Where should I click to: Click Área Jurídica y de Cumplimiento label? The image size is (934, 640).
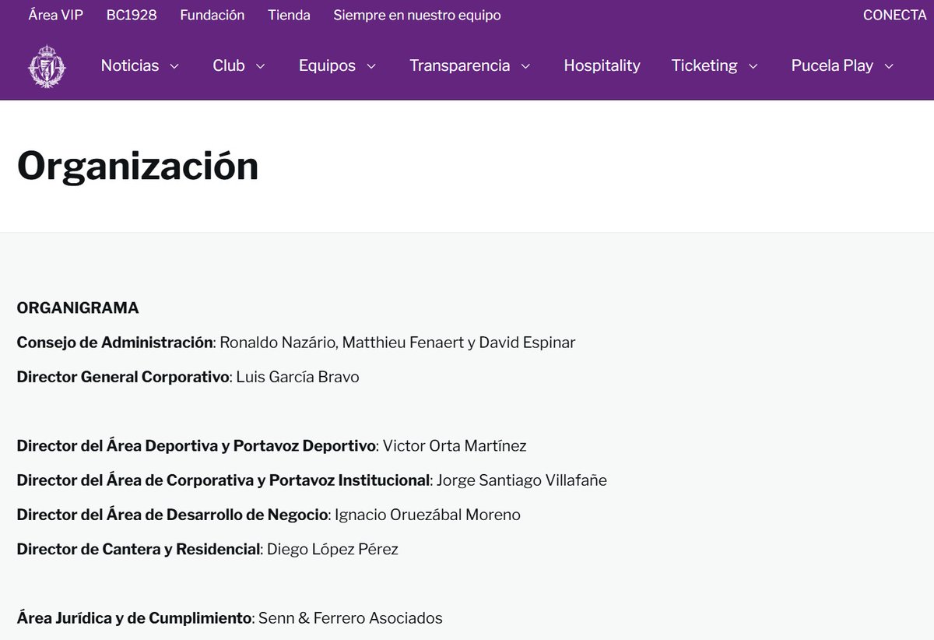pos(135,618)
